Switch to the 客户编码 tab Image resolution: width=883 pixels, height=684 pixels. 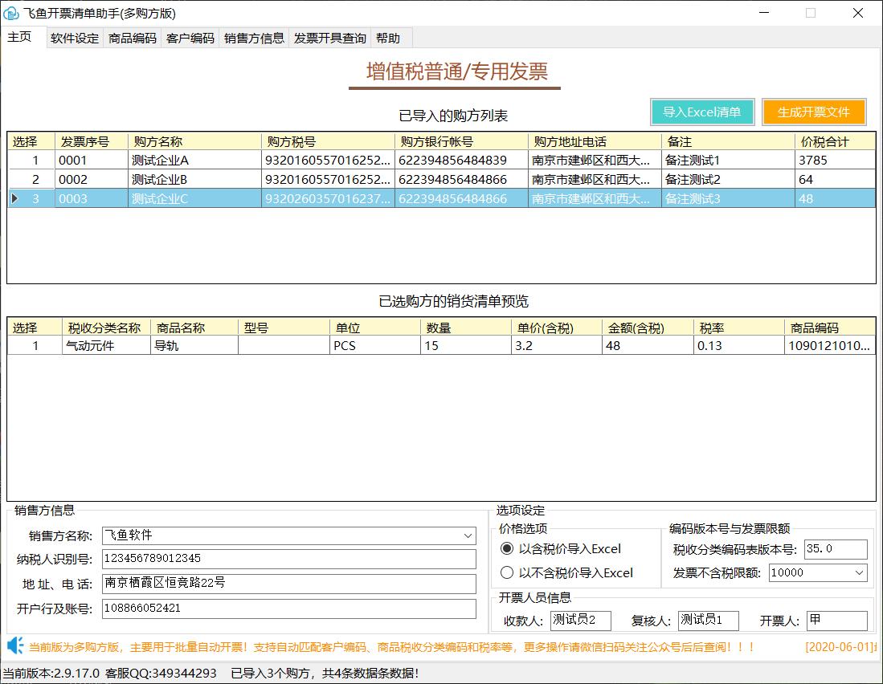(190, 38)
